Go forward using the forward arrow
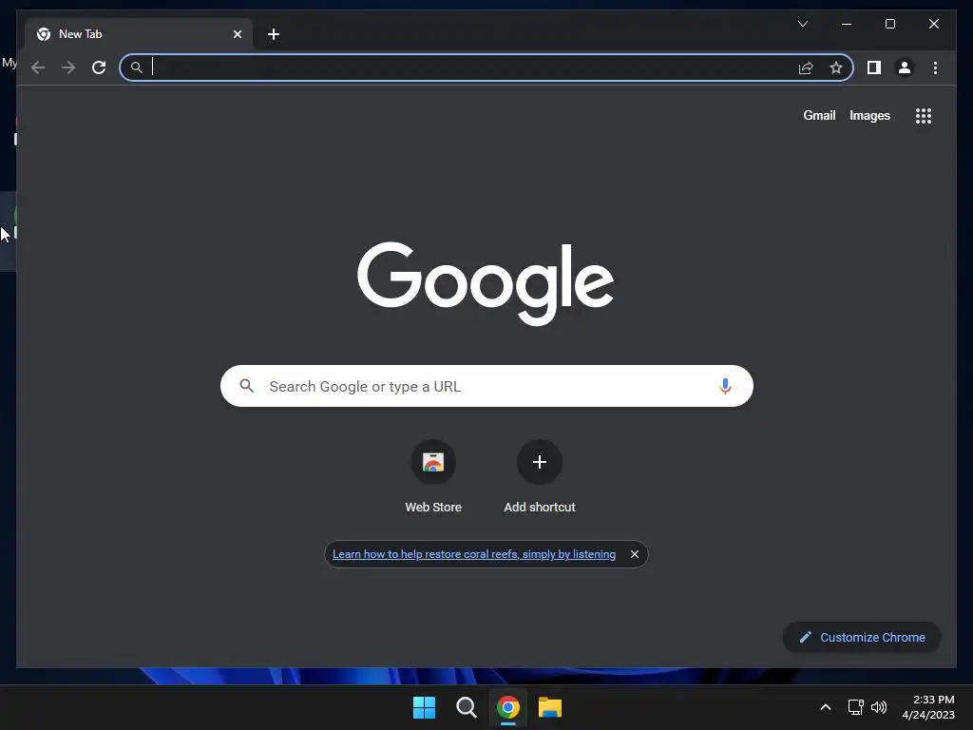The height and width of the screenshot is (730, 973). (x=68, y=67)
